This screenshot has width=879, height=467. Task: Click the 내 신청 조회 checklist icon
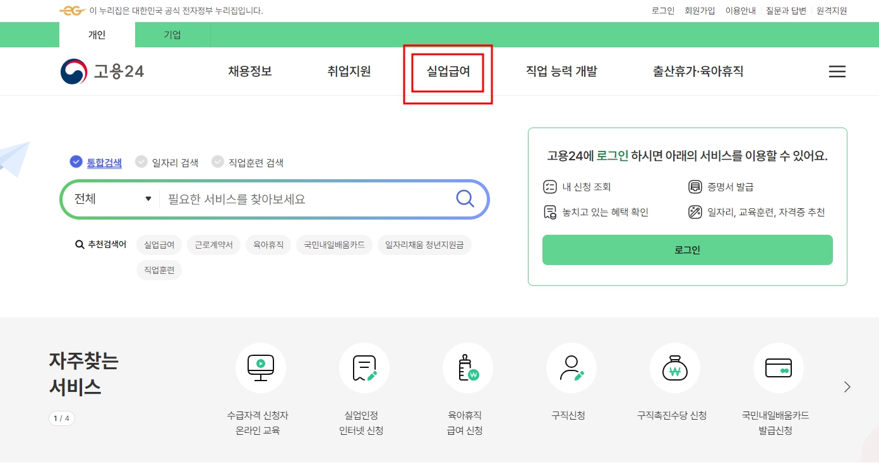(549, 186)
